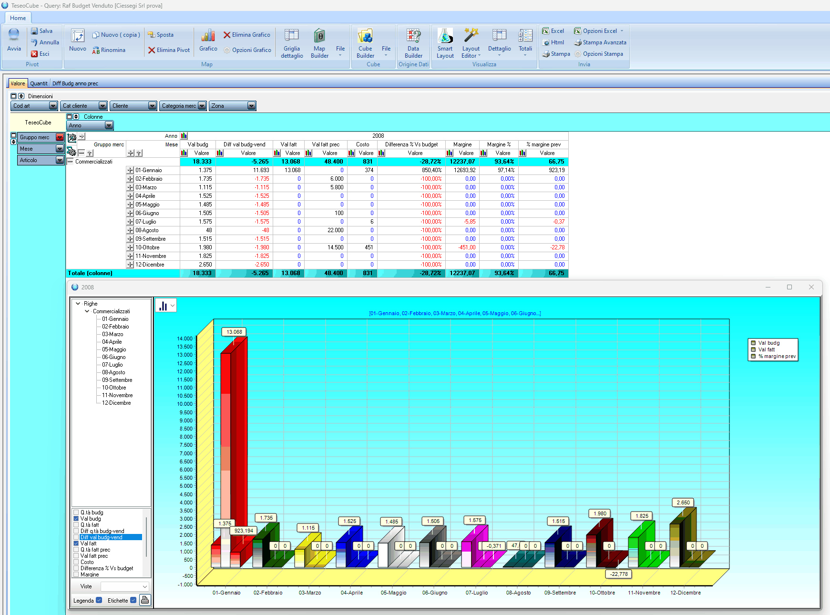Start the query with the Avvia icon
Image resolution: width=830 pixels, height=615 pixels.
[14, 34]
